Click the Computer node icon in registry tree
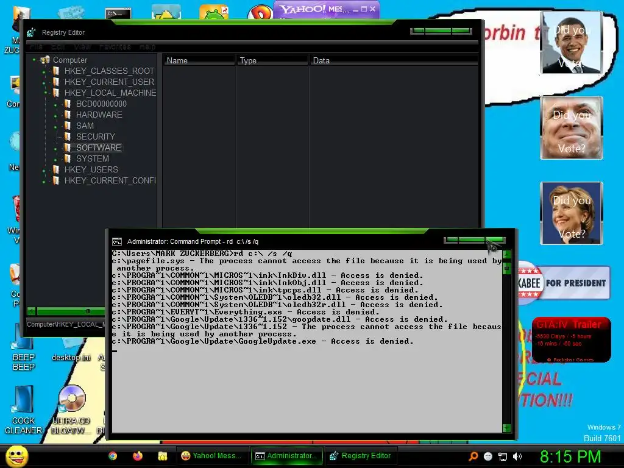The width and height of the screenshot is (624, 468). (x=45, y=60)
